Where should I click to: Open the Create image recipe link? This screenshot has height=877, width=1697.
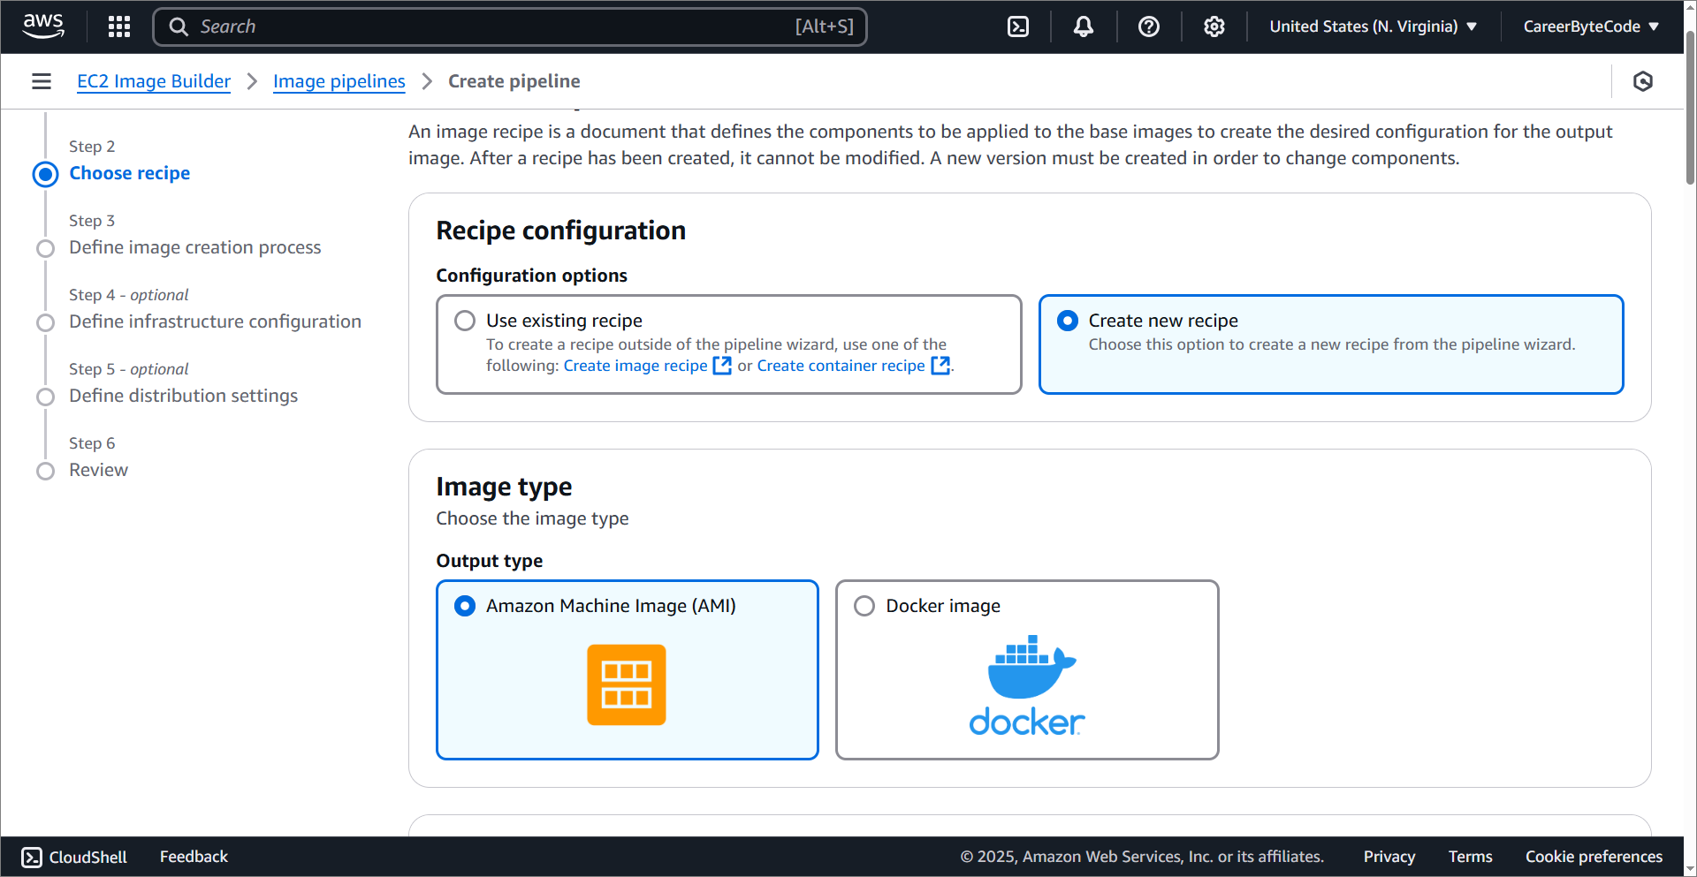coord(635,365)
